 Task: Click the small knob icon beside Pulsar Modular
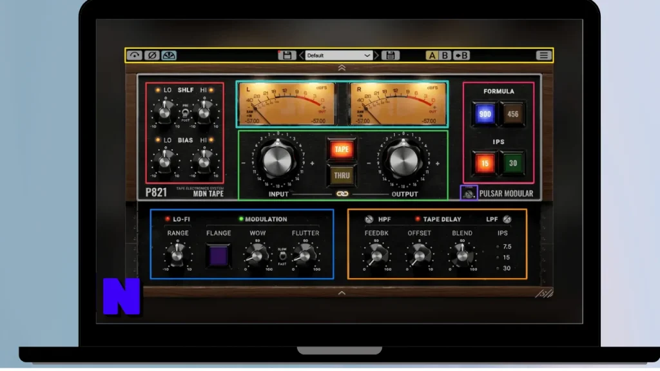point(469,193)
